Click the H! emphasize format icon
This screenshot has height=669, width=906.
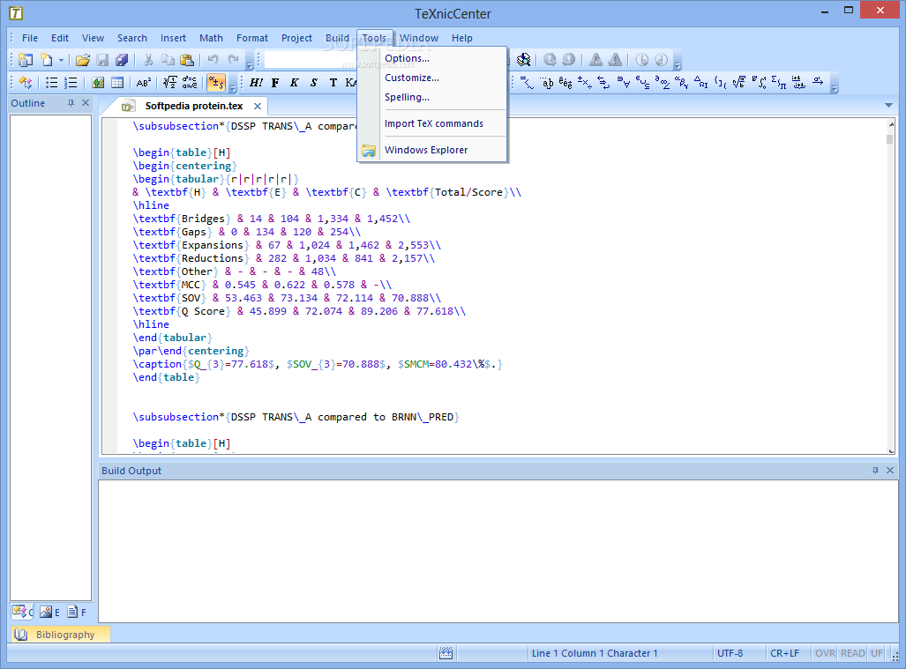(256, 83)
